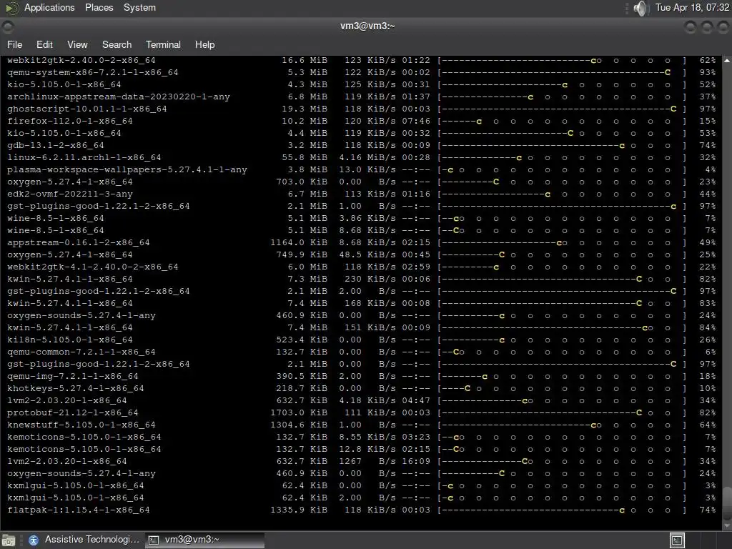Click the webkit2gtk-4.1-2.40.0-2-x86_64 line
The width and height of the screenshot is (732, 549).
coord(361,267)
